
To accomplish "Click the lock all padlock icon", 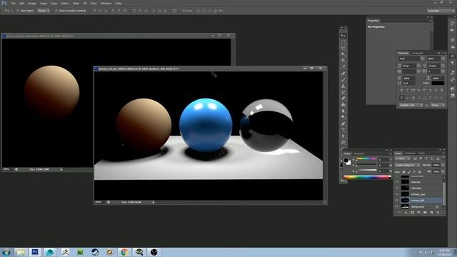I will click(419, 172).
